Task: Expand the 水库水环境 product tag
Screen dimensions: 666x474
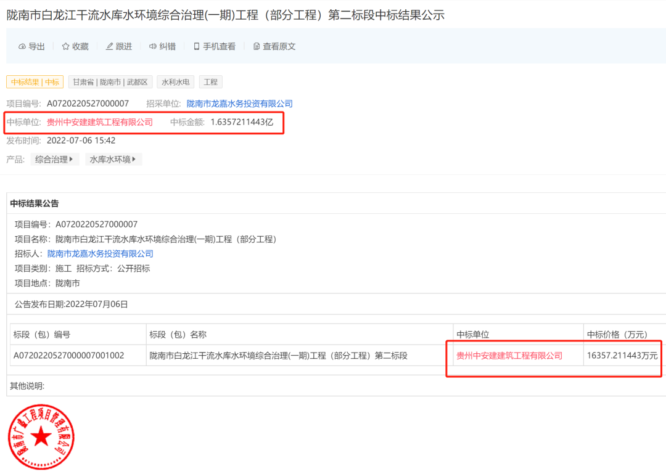Action: click(113, 159)
